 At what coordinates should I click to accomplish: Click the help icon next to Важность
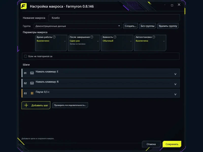coord(115,37)
